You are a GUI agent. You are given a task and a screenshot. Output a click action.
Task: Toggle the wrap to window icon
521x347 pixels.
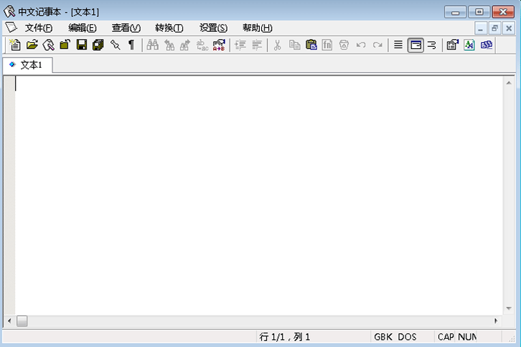tap(415, 45)
